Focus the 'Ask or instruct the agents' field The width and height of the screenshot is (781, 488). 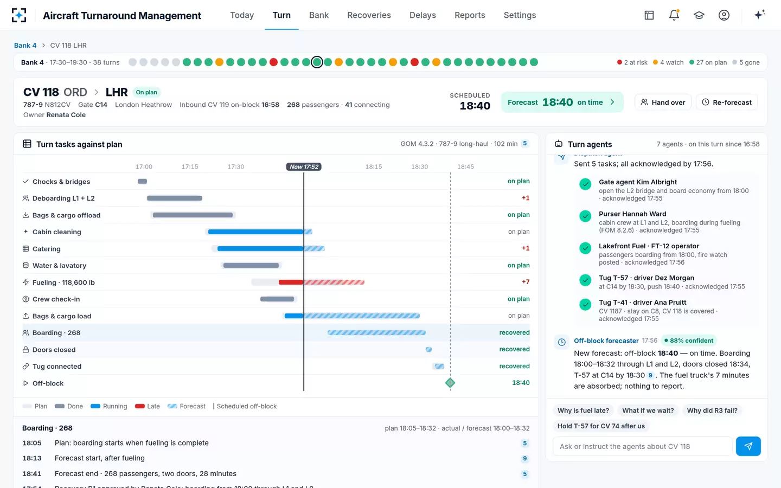[x=643, y=446]
